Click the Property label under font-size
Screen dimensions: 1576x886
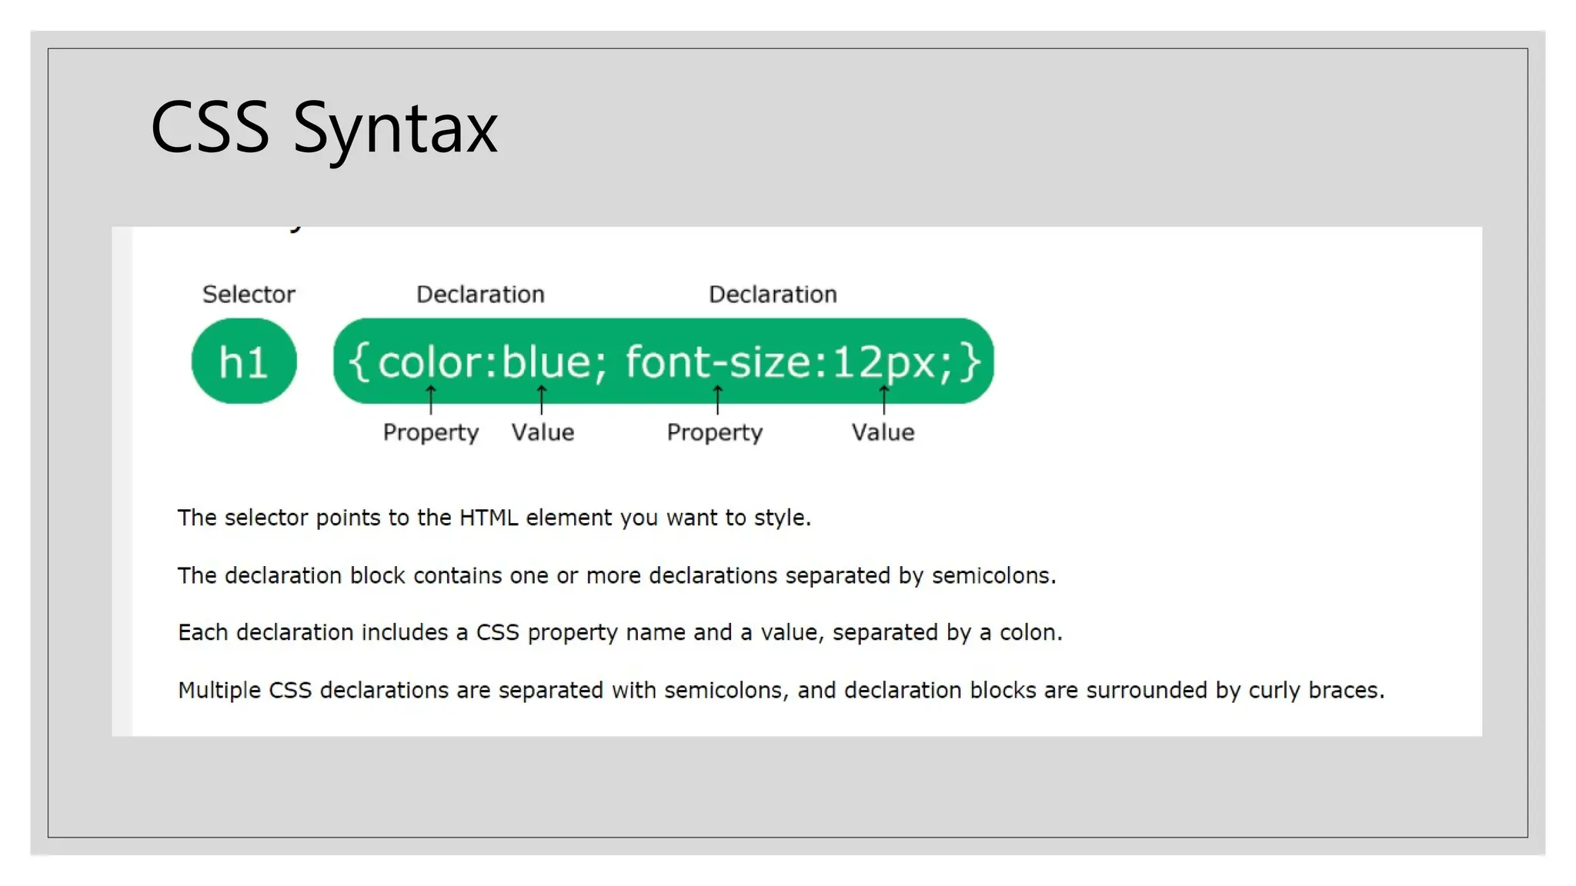pyautogui.click(x=715, y=433)
